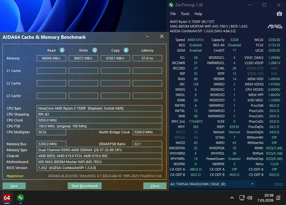
Task: Click the RttParkDqs RZQ/6 (40) value
Action: click(x=274, y=159)
